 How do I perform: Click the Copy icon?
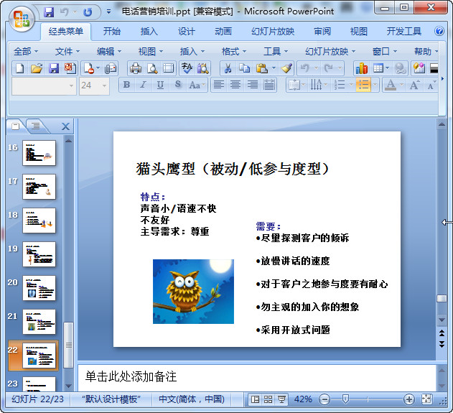pos(244,68)
